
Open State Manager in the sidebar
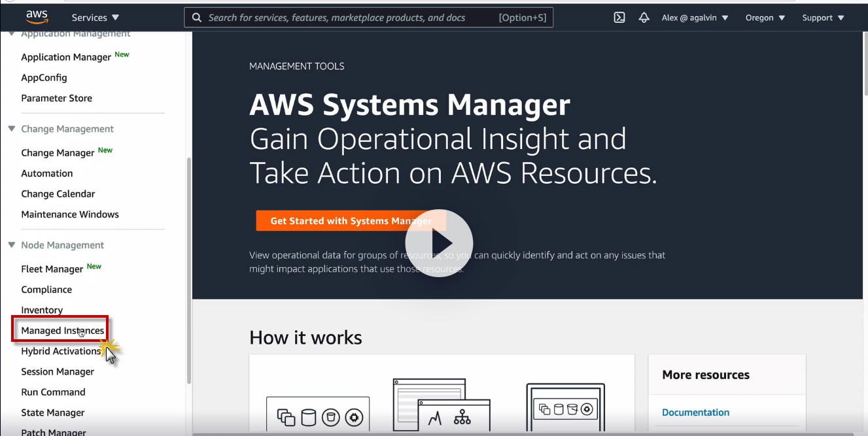pyautogui.click(x=53, y=412)
